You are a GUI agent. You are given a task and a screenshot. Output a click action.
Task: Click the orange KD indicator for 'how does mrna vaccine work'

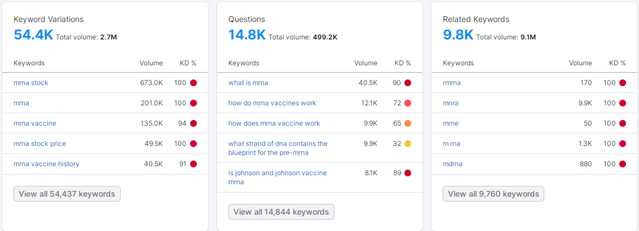pos(408,123)
